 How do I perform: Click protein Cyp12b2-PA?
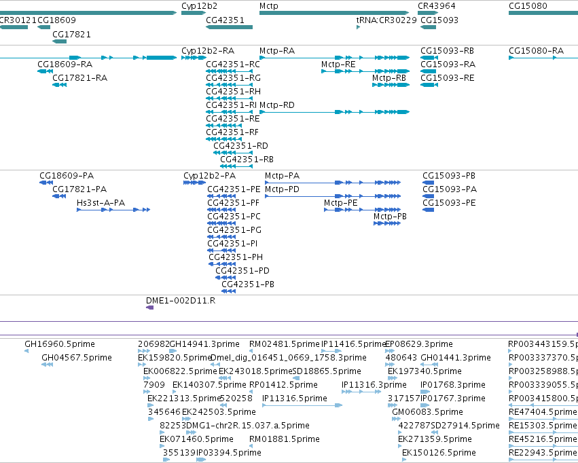pyautogui.click(x=210, y=176)
